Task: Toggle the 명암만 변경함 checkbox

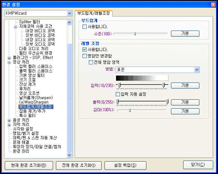Action: (x=85, y=56)
